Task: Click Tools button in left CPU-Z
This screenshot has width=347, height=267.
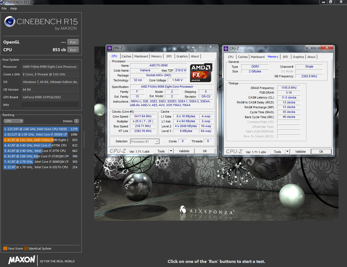Action: 161,151
